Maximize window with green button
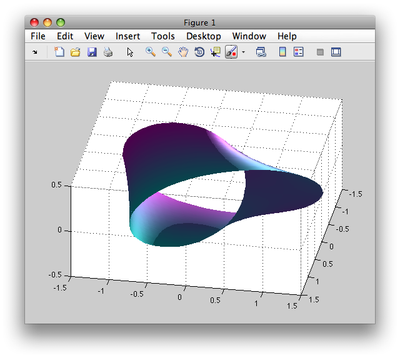This screenshot has height=358, width=400. [61, 22]
